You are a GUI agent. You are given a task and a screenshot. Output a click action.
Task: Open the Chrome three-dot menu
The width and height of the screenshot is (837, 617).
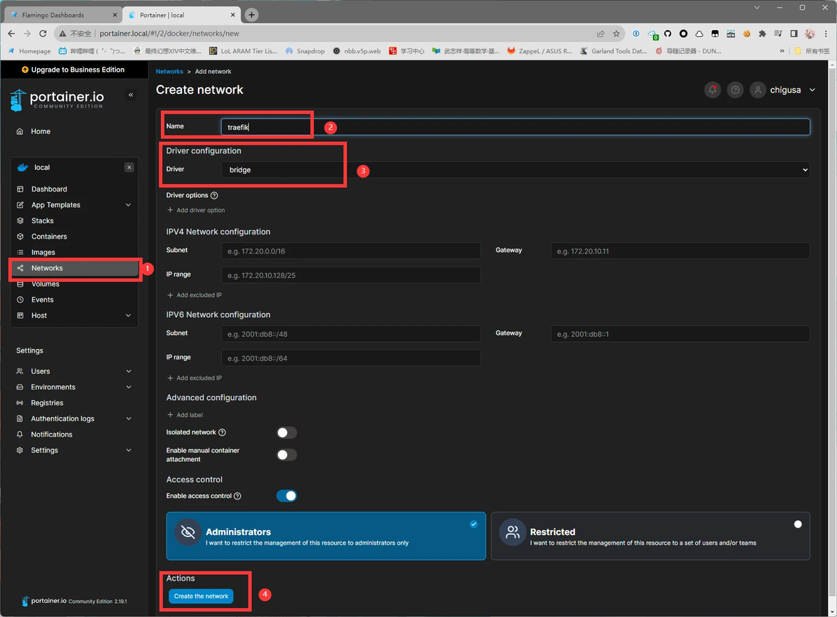825,34
